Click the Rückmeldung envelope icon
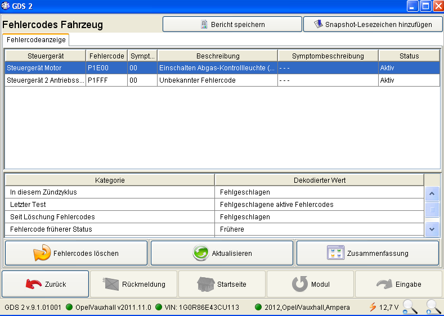Viewport: 444px width, 316px height. coord(111,284)
